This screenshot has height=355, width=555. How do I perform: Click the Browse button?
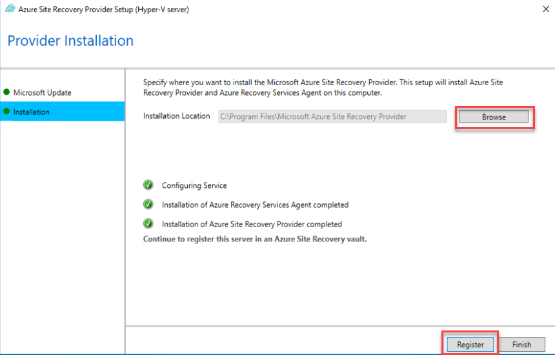tap(494, 117)
